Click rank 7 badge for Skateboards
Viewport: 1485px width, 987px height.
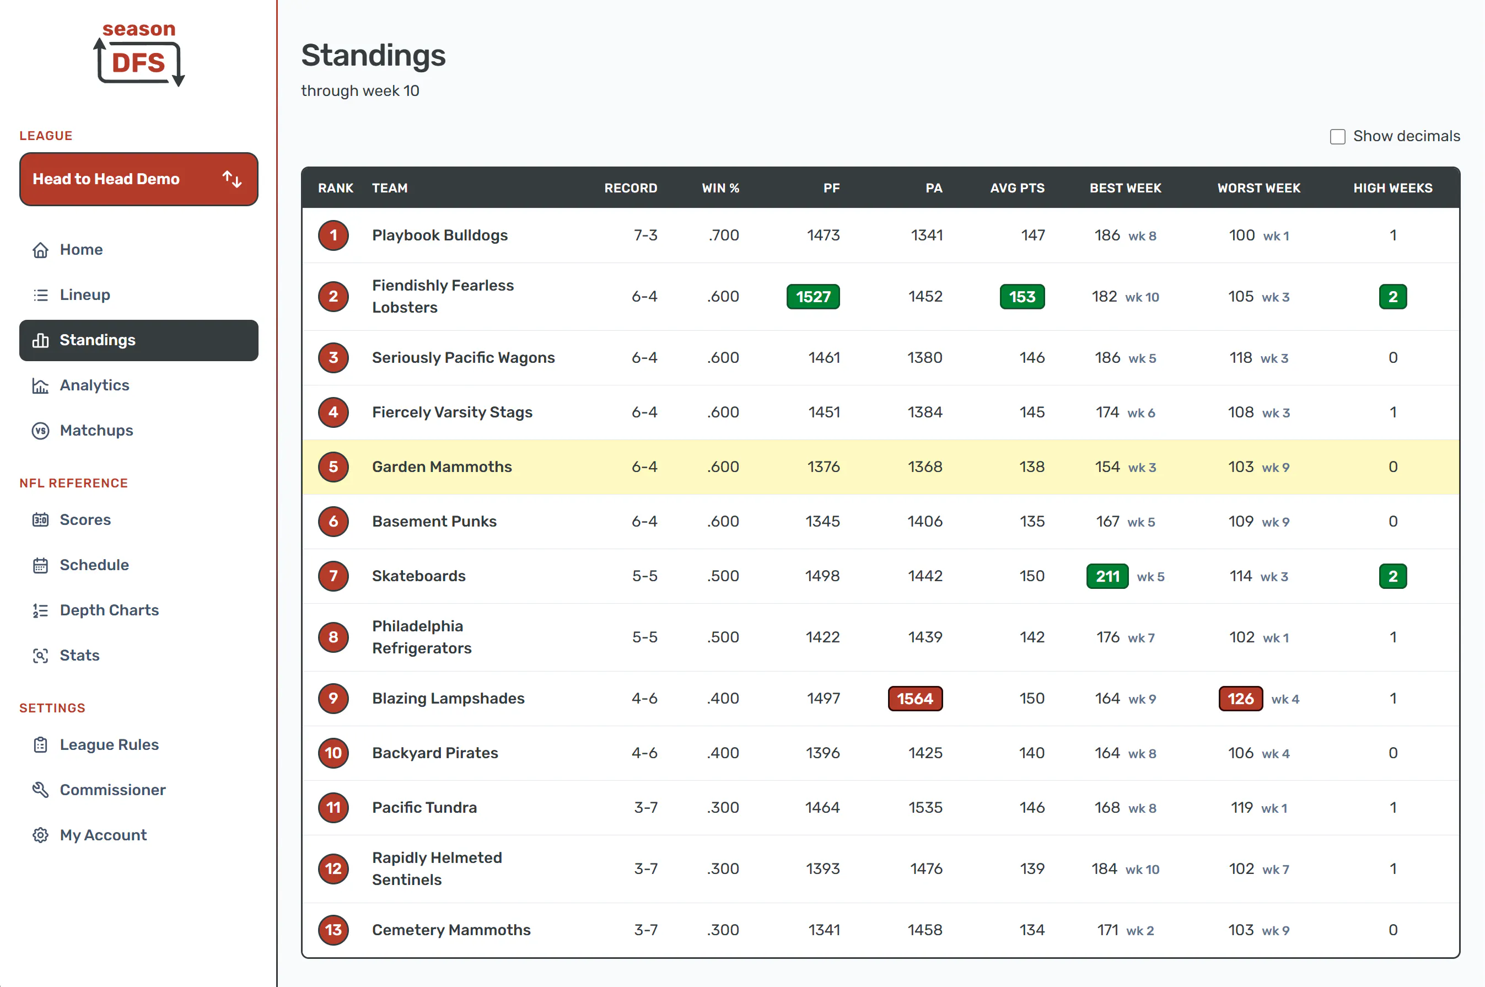coord(333,576)
